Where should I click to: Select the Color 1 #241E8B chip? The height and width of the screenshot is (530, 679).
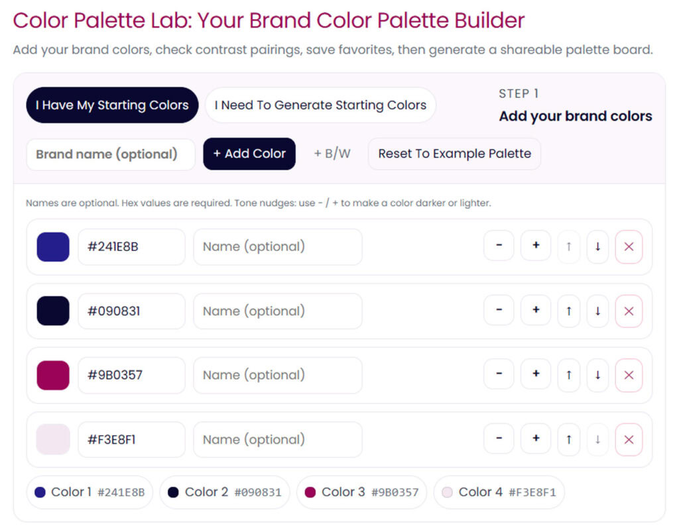pyautogui.click(x=90, y=492)
